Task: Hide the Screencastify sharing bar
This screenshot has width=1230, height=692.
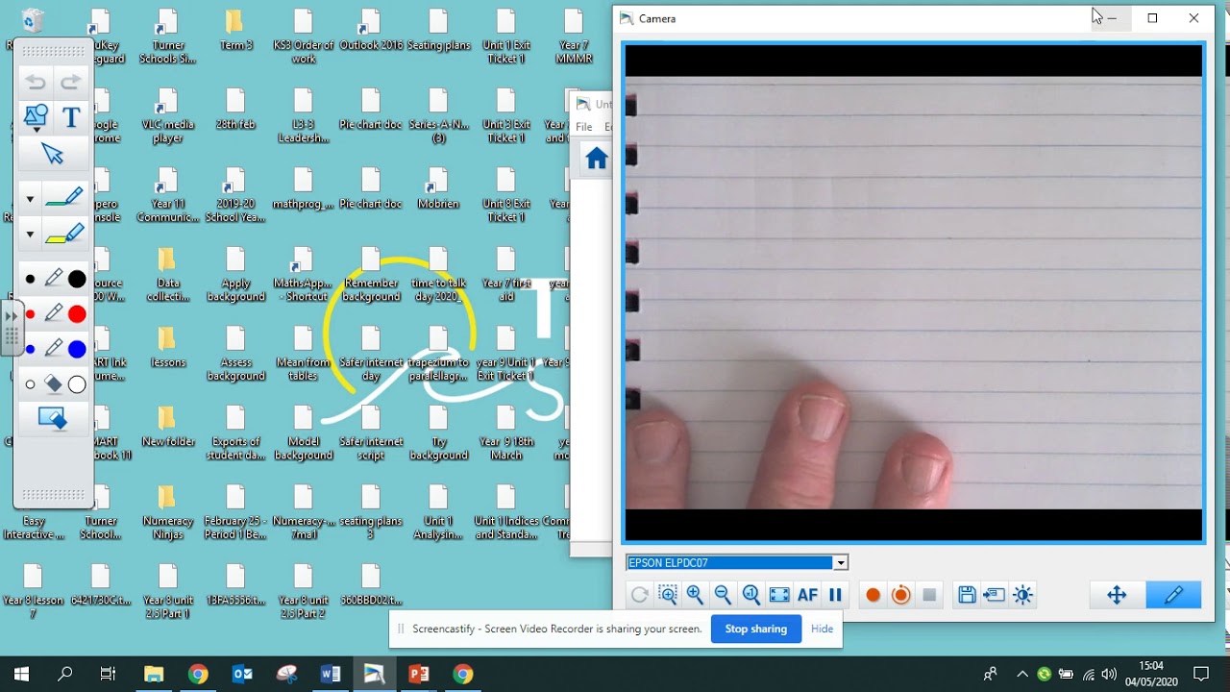Action: pyautogui.click(x=822, y=629)
